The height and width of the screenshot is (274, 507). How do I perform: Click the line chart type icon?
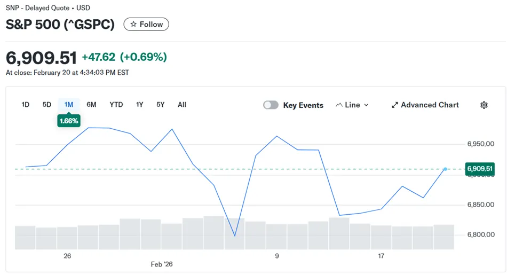point(339,105)
